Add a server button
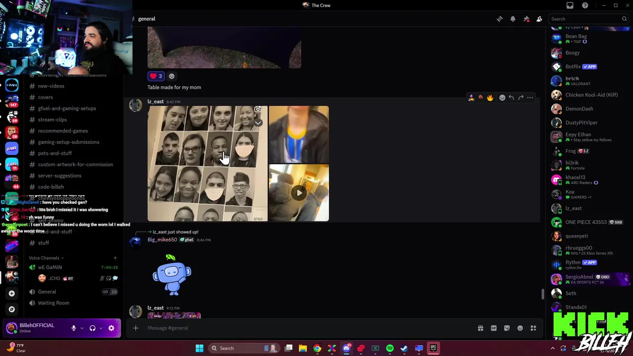 click(x=12, y=293)
